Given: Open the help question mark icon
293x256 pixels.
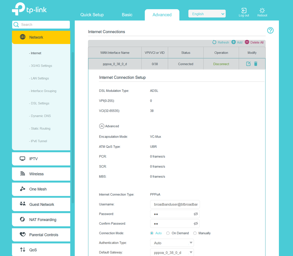Looking at the screenshot, I should click(270, 30).
